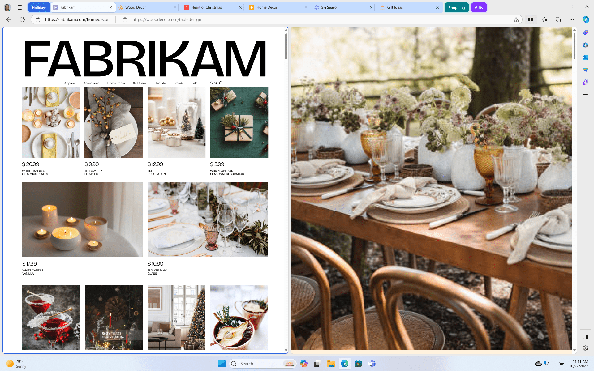Expand the Gifts tab group
This screenshot has width=594, height=371.
pyautogui.click(x=479, y=7)
